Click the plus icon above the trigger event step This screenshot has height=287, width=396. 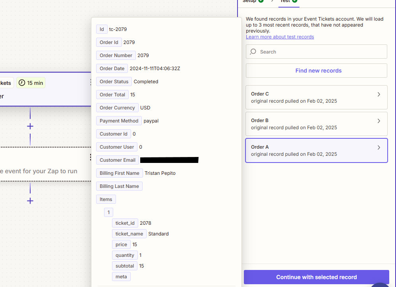point(30,126)
